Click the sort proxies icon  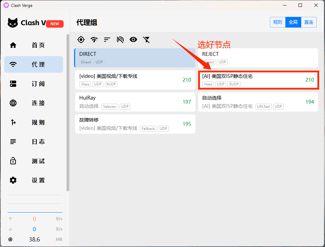point(107,40)
